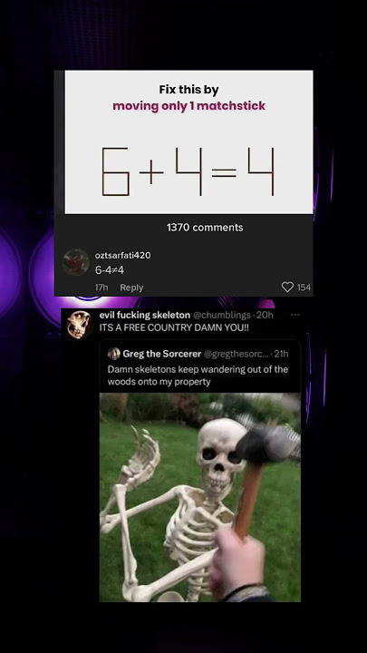Reply to the 6-4≠4 comment

(131, 288)
